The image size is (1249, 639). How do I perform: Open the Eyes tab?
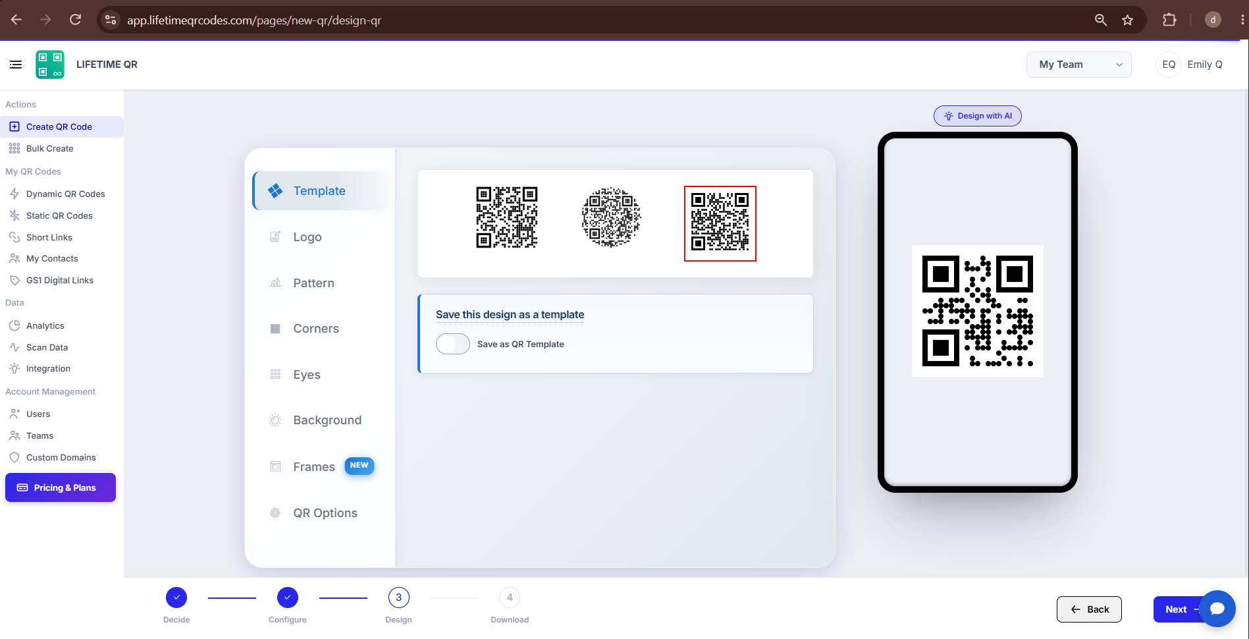[x=321, y=374]
